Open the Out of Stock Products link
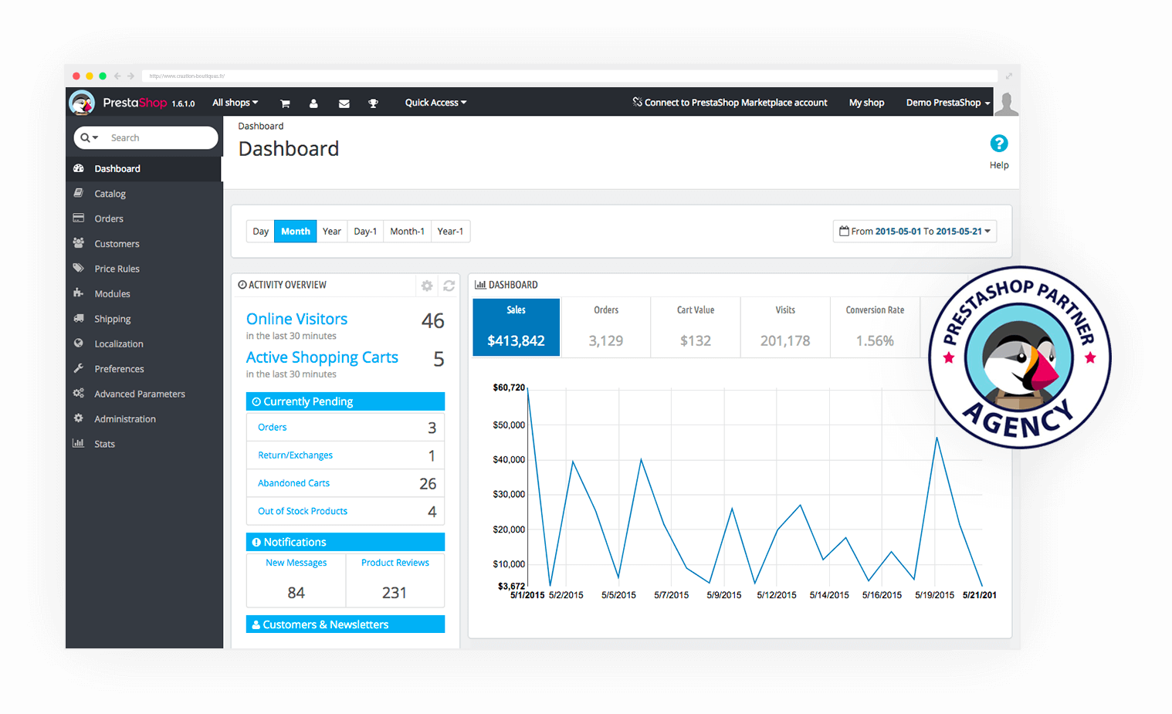The width and height of the screenshot is (1172, 714). [x=303, y=511]
